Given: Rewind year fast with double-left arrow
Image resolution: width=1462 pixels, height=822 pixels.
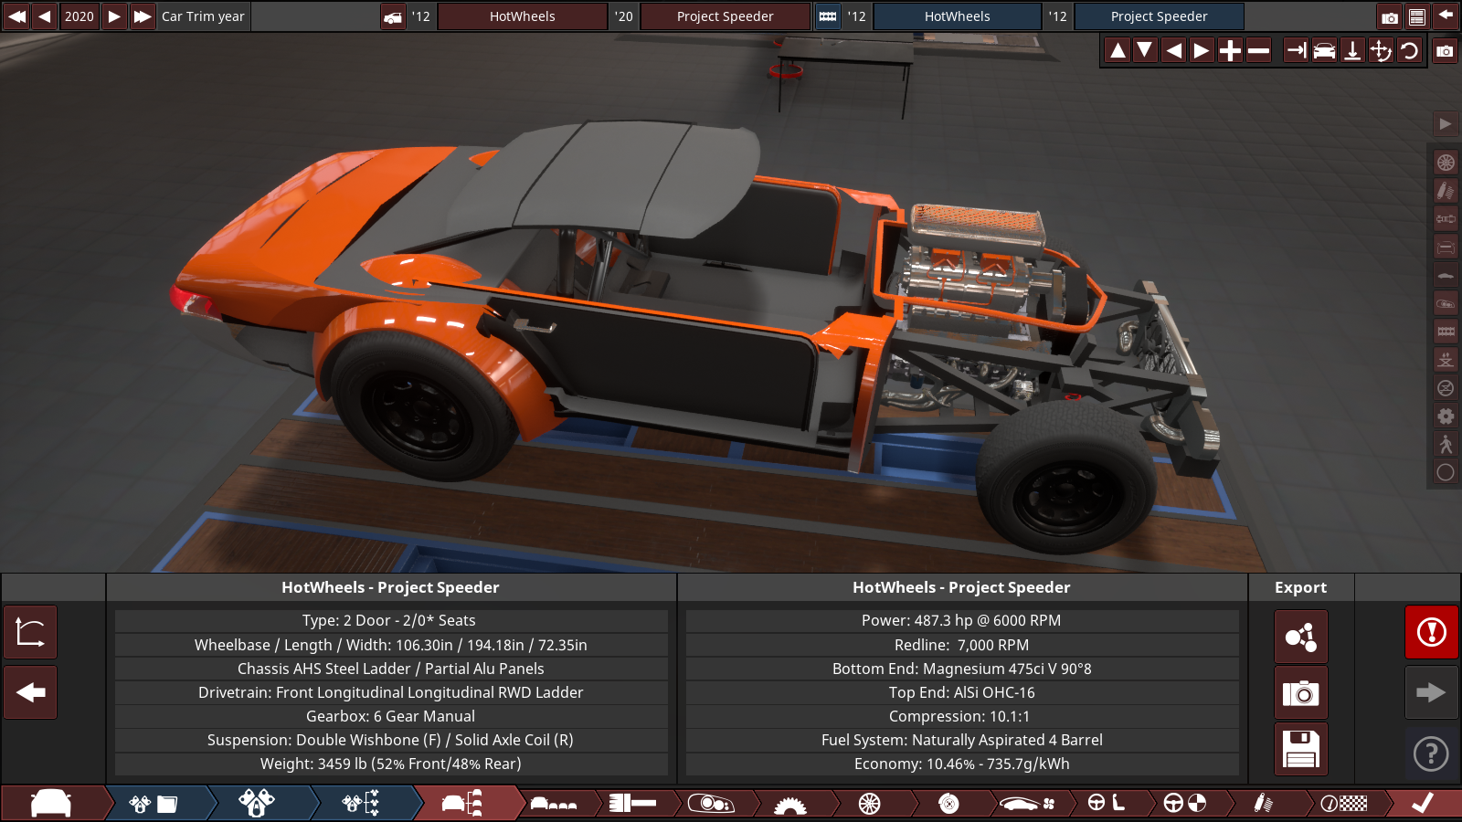Looking at the screenshot, I should click(x=16, y=16).
